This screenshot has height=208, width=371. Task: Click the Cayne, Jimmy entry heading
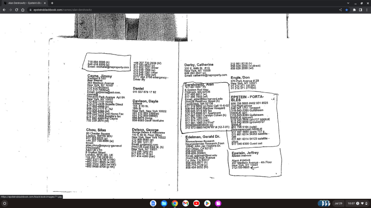(100, 76)
